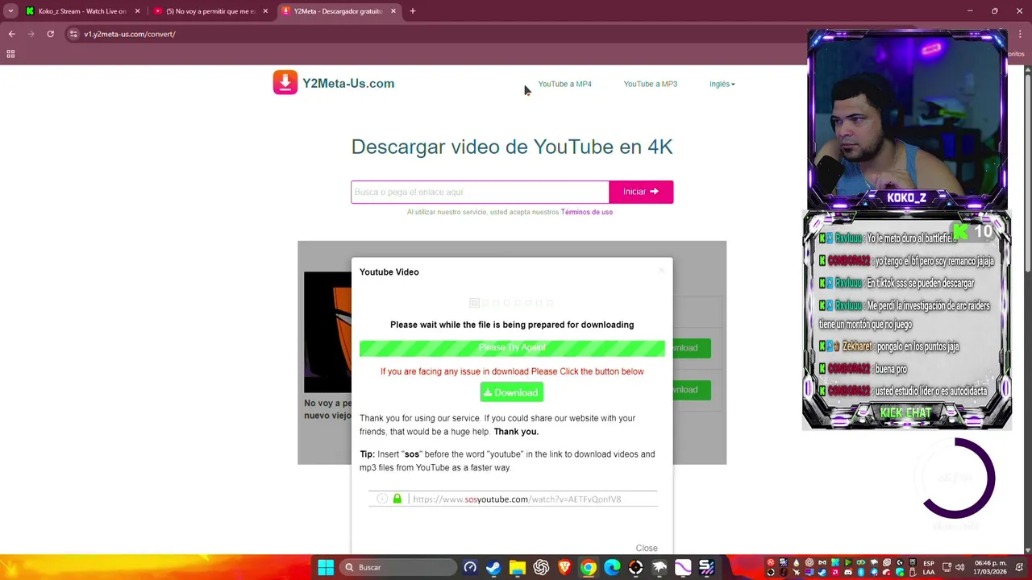This screenshot has height=580, width=1032.
Task: Open Brave browser from taskbar
Action: pos(564,567)
